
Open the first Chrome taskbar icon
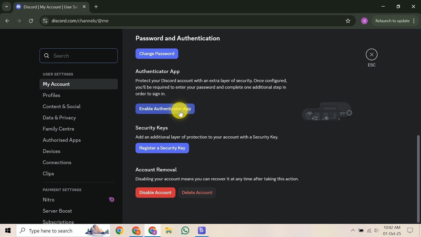click(x=119, y=230)
